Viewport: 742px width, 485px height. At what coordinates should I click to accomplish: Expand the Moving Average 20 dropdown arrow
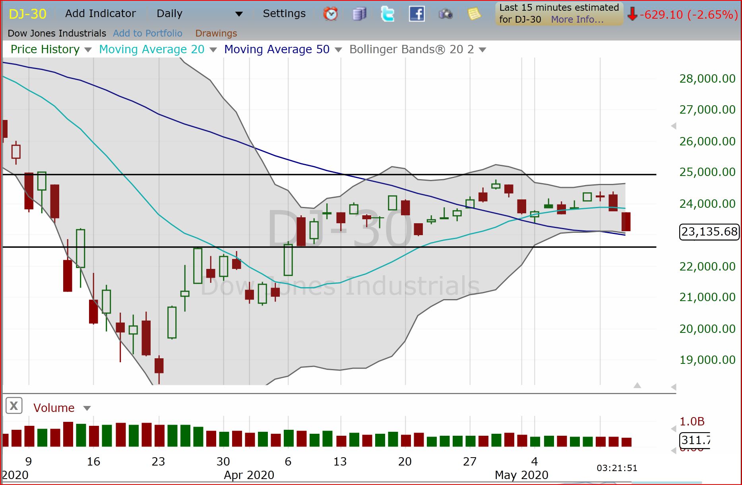point(213,50)
